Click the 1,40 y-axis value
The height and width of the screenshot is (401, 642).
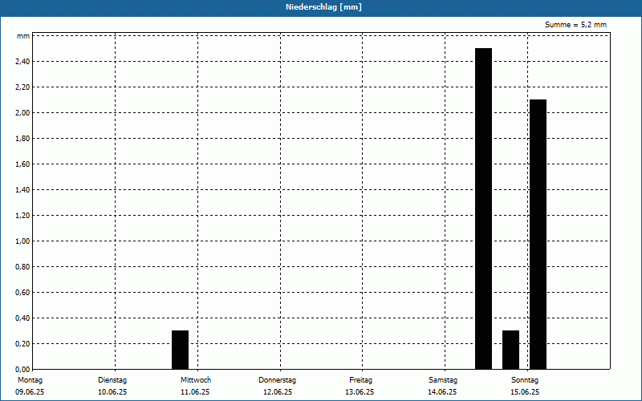pyautogui.click(x=22, y=190)
